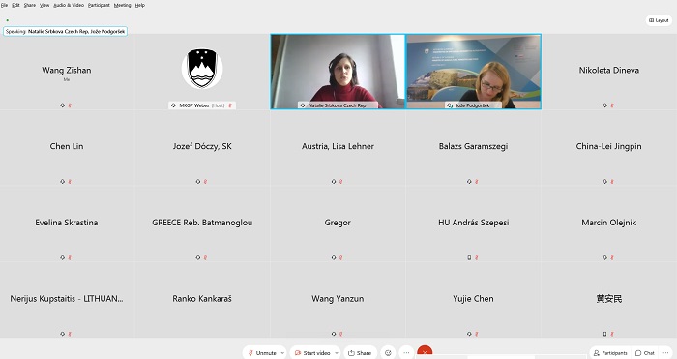The image size is (677, 359).
Task: Select the Jože Podgoršek video tile
Action: [474, 72]
